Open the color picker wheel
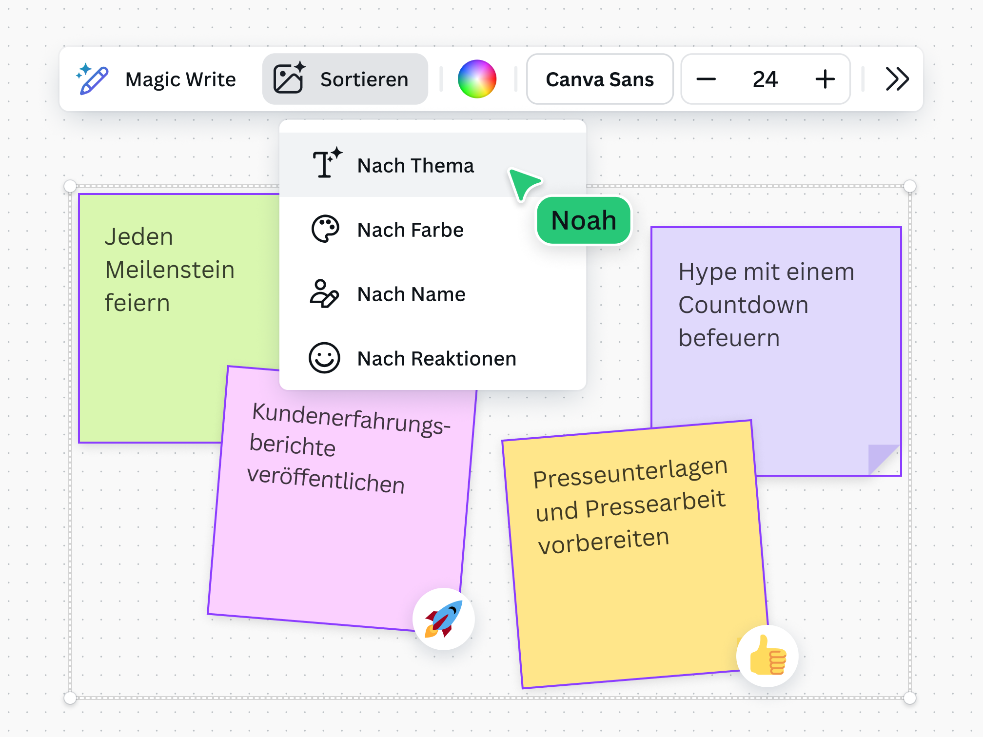Image resolution: width=983 pixels, height=737 pixels. point(478,78)
